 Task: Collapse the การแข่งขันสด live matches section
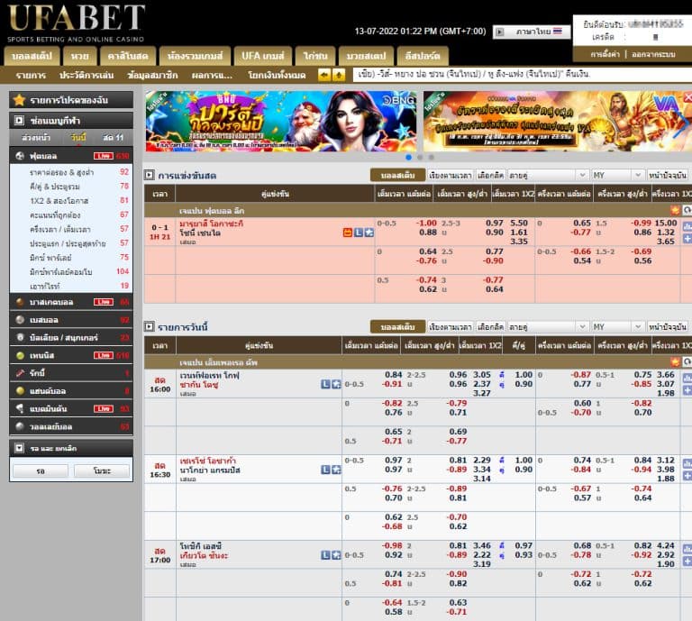point(150,175)
